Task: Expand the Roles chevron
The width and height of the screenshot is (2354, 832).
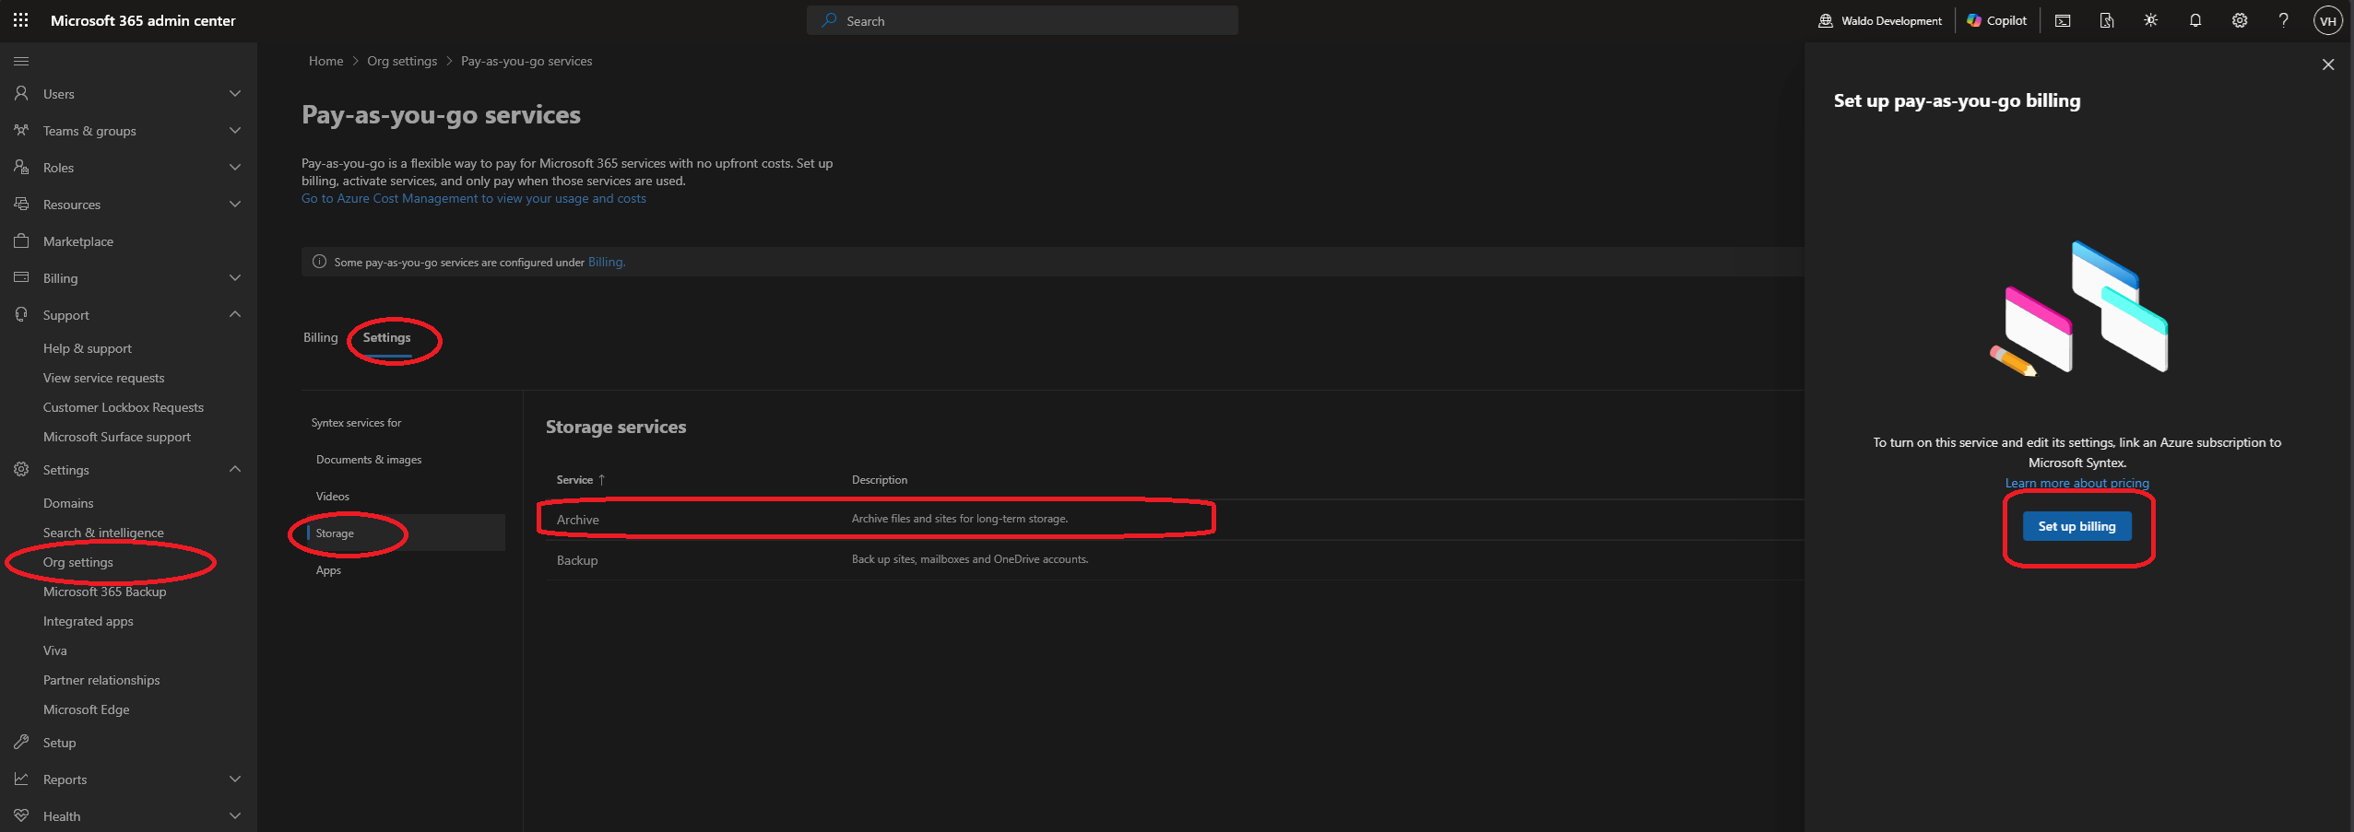Action: [x=235, y=167]
